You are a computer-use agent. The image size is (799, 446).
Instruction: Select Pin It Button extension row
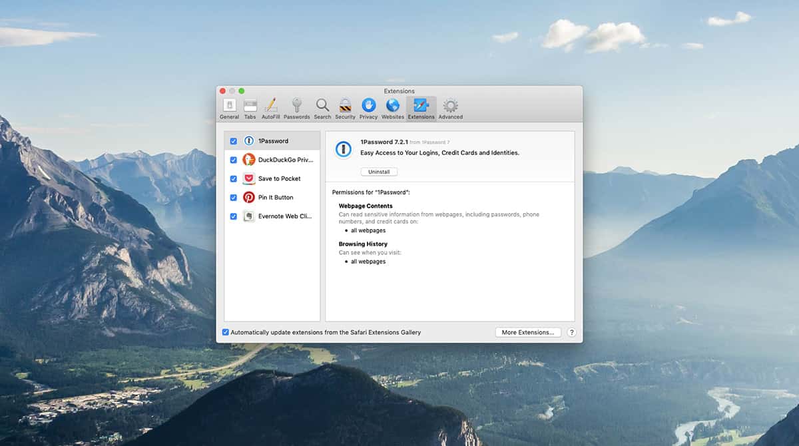(x=272, y=197)
